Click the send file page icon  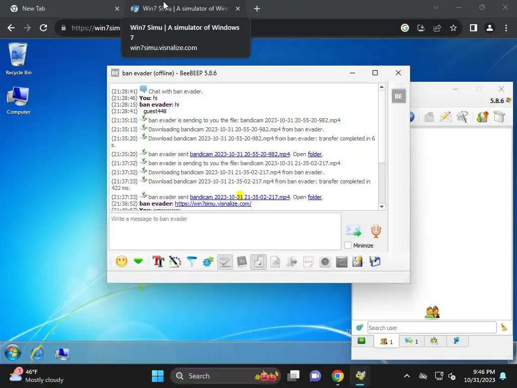(275, 262)
